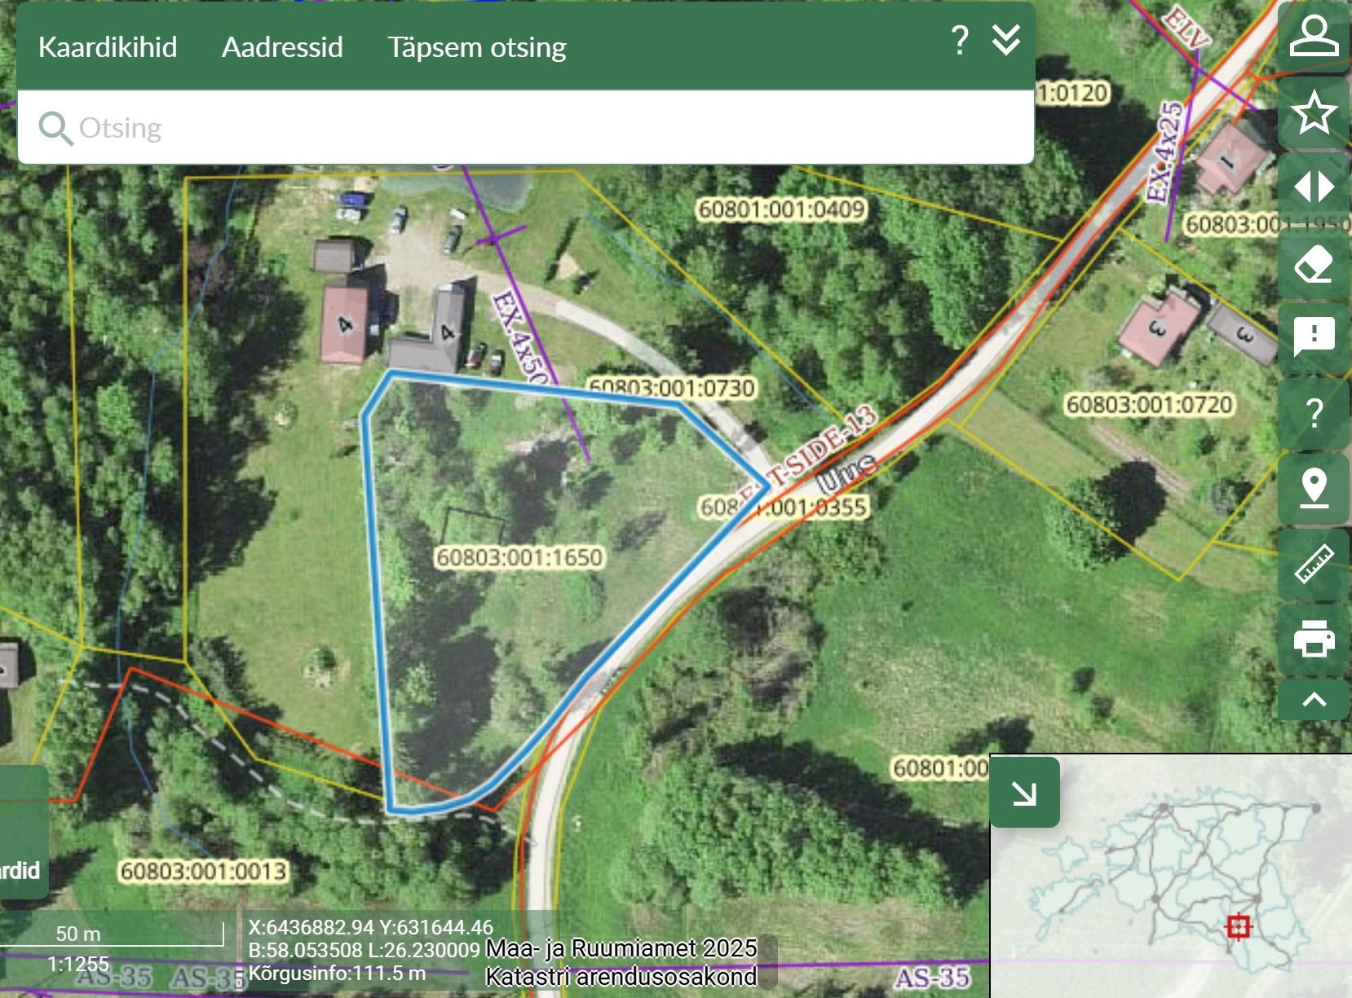
Task: Expand search panel with double chevron
Action: point(1006,40)
